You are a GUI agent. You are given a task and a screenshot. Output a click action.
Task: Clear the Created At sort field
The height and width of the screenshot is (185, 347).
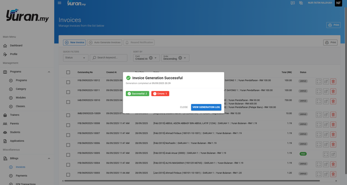[151, 58]
